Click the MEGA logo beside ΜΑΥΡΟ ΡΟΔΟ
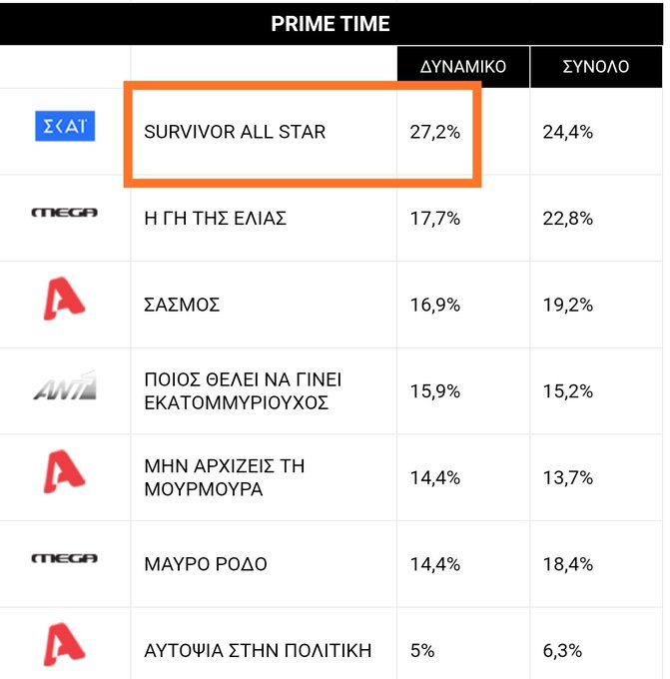 coord(65,558)
